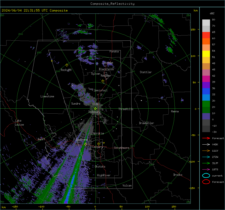Click the yellow diamond marker below Cochrane
225x210 pixels.
[x=86, y=144]
